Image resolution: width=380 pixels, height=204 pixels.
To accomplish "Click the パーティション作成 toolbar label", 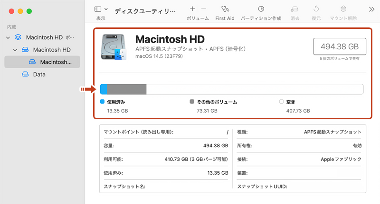I will [x=261, y=18].
